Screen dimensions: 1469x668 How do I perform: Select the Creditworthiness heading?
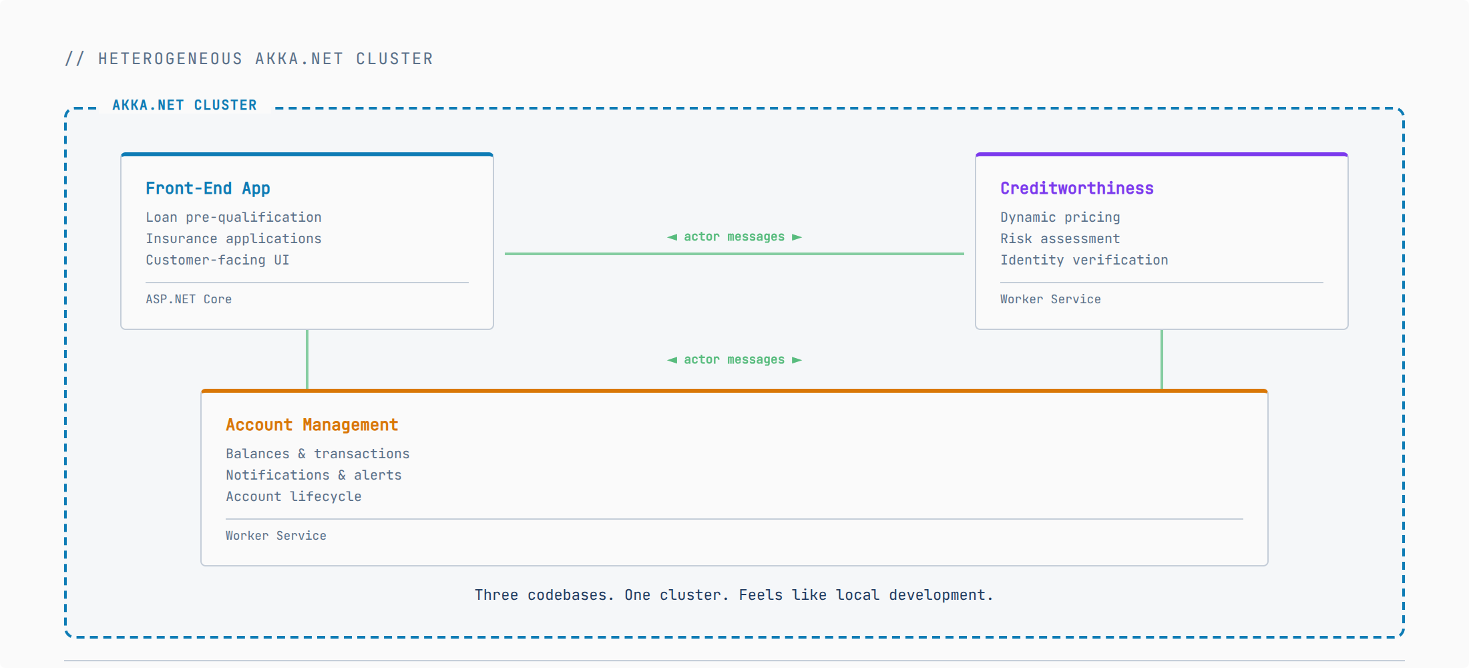coord(1076,188)
